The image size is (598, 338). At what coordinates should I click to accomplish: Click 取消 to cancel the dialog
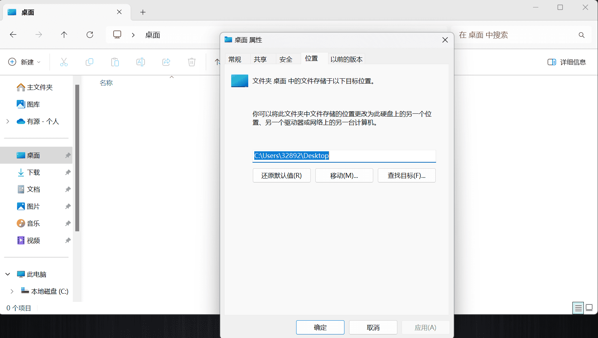373,327
